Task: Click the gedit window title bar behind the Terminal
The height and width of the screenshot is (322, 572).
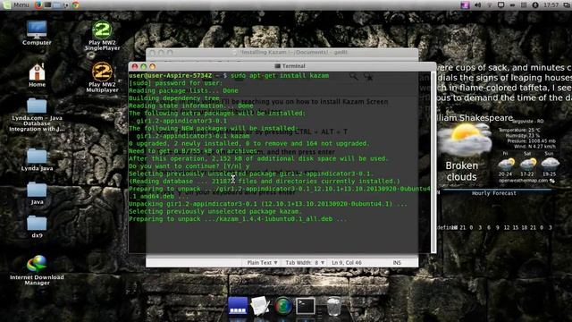Action: (x=282, y=53)
